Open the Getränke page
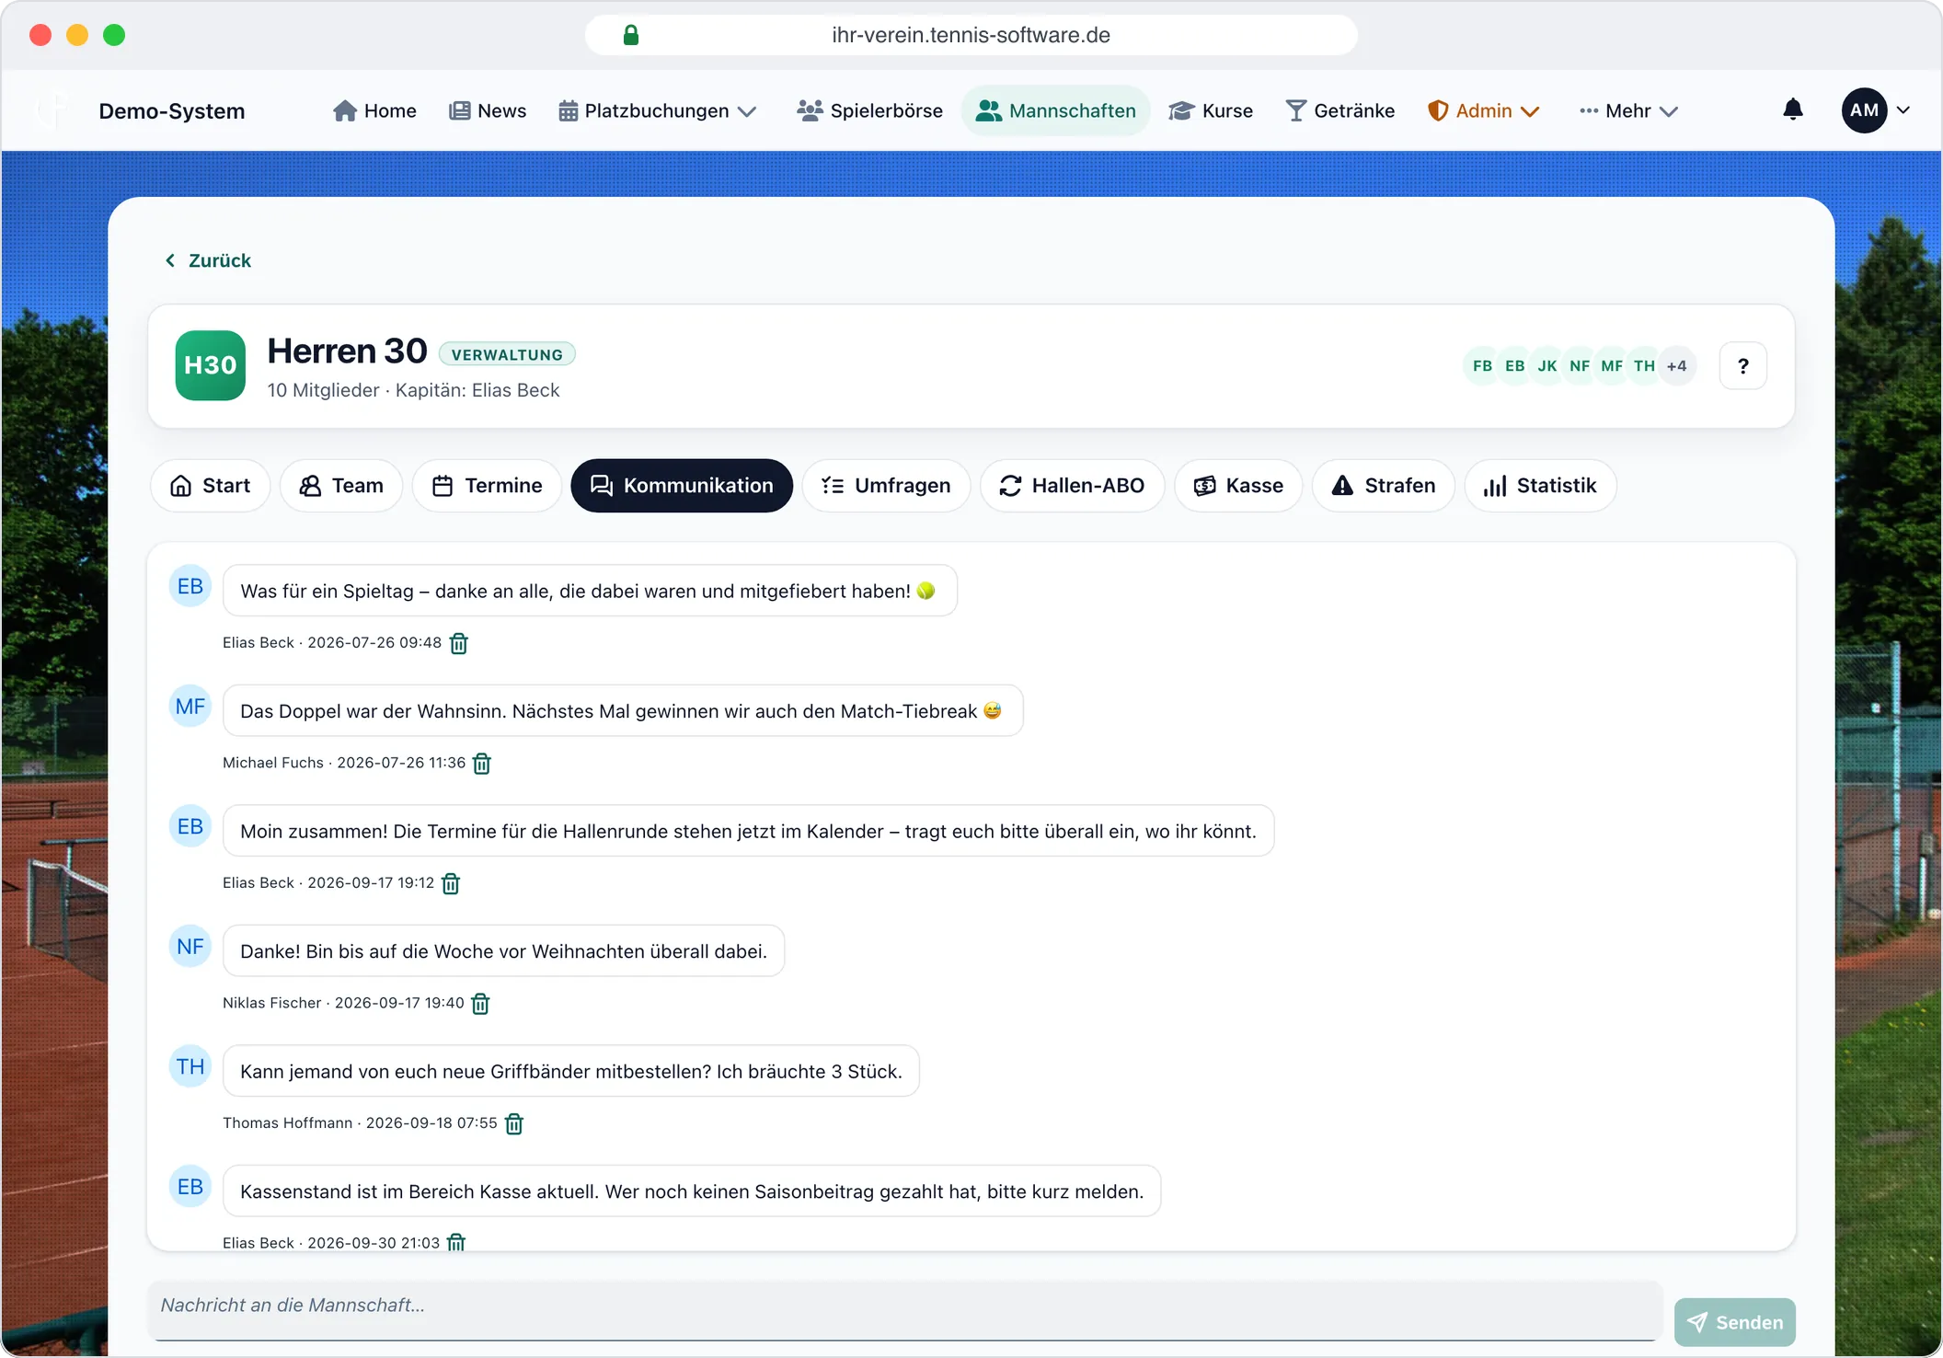This screenshot has width=1943, height=1358. tap(1339, 110)
